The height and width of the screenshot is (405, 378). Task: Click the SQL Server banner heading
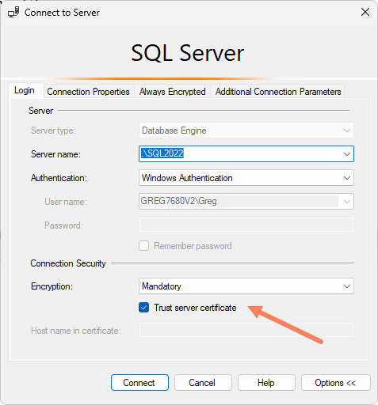(188, 53)
